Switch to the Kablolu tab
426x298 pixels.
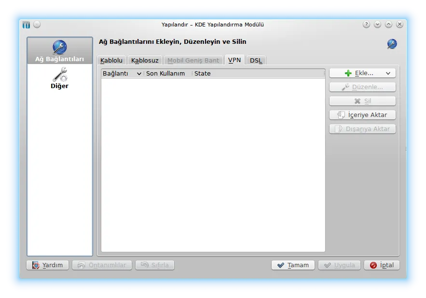click(x=111, y=61)
